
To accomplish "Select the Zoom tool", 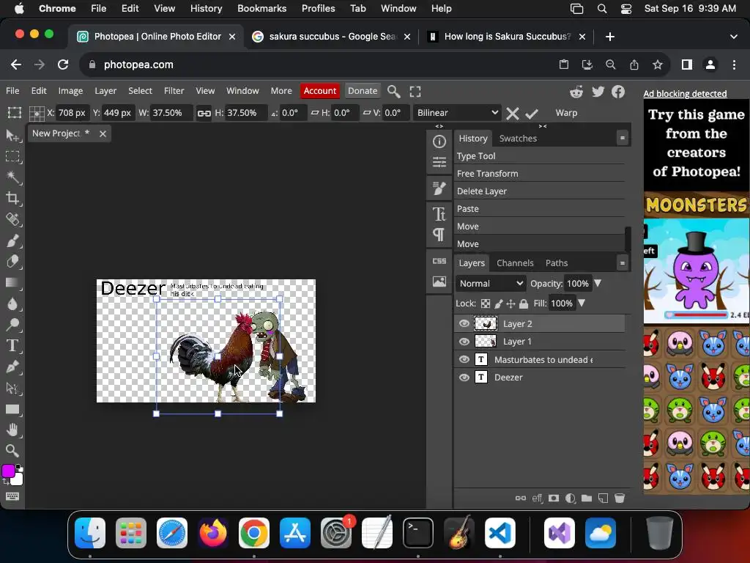I will (12, 451).
